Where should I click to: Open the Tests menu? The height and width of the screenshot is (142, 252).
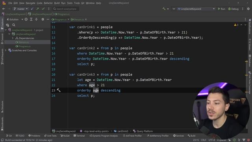[70, 3]
